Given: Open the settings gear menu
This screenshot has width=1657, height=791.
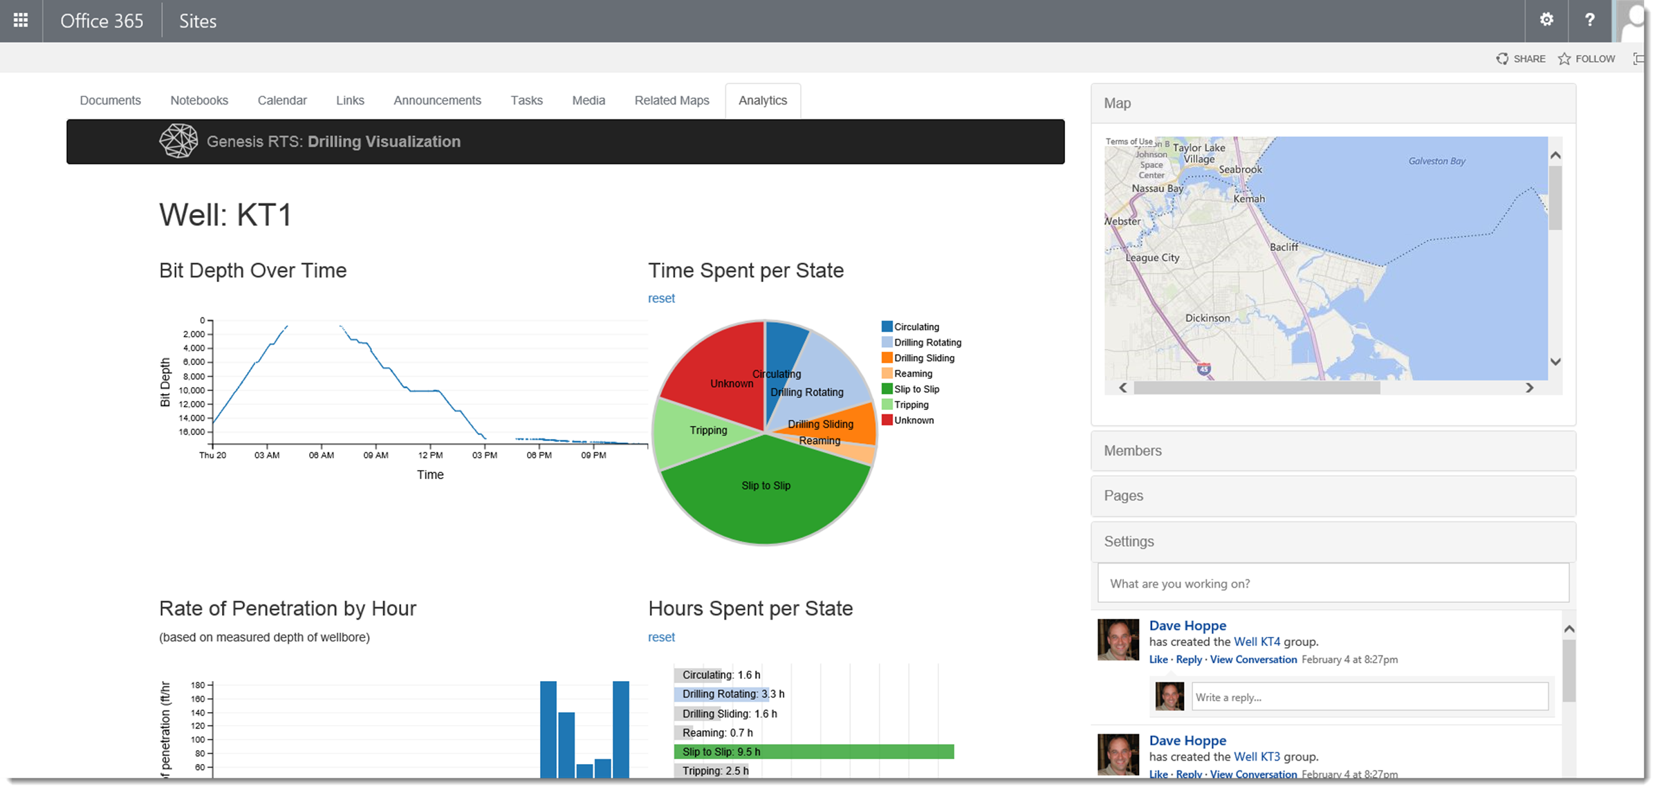Looking at the screenshot, I should pos(1546,20).
